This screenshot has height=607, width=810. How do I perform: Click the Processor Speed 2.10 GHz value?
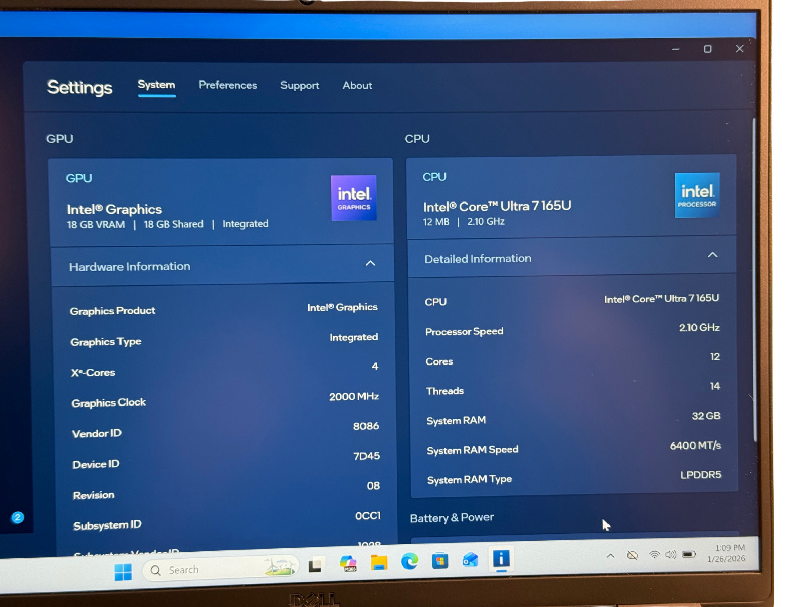[x=699, y=328]
